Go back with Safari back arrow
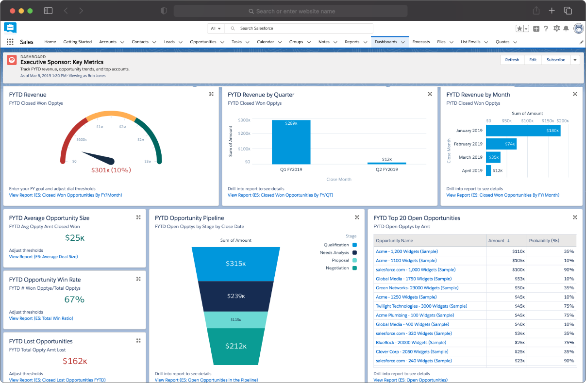This screenshot has width=586, height=383. tap(66, 11)
